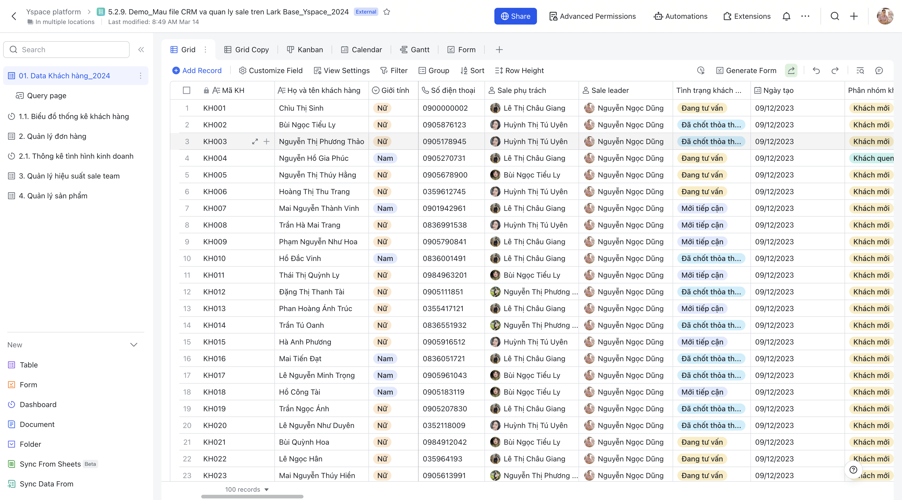Open the help question mark button
Image resolution: width=902 pixels, height=500 pixels.
(x=854, y=469)
